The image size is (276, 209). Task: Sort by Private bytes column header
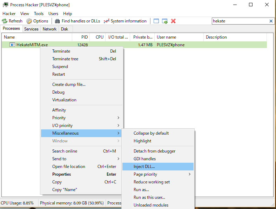tap(142, 37)
